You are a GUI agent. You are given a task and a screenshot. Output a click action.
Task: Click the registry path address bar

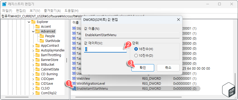click(x=119, y=16)
